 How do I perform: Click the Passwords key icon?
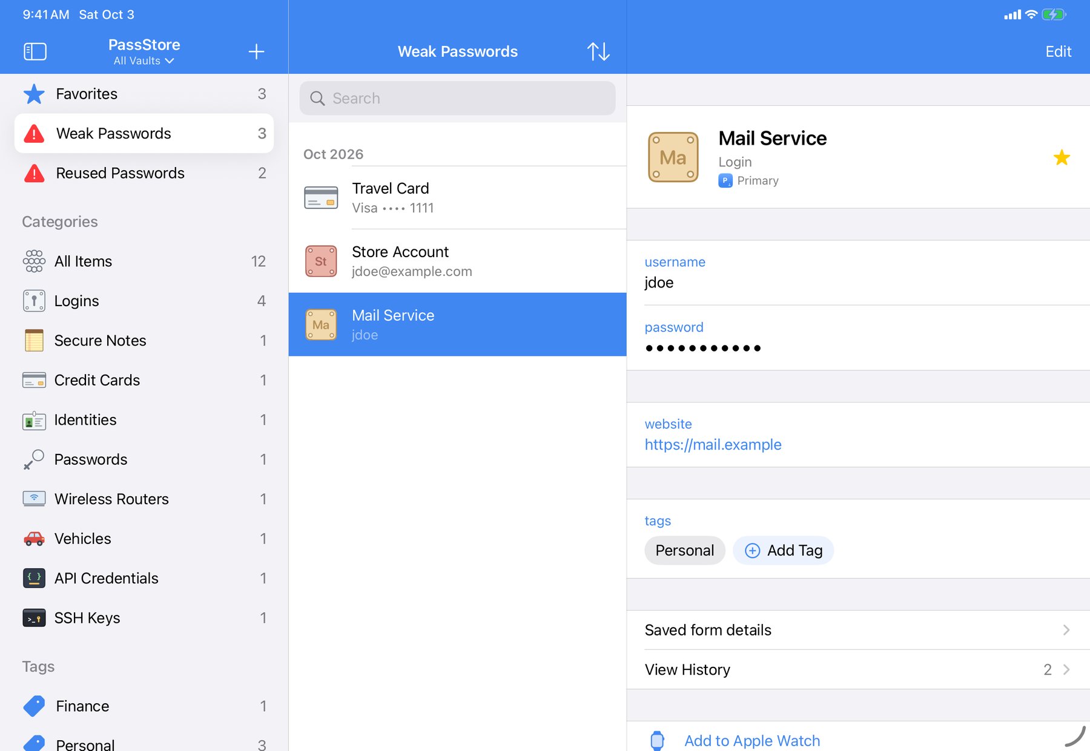click(34, 459)
